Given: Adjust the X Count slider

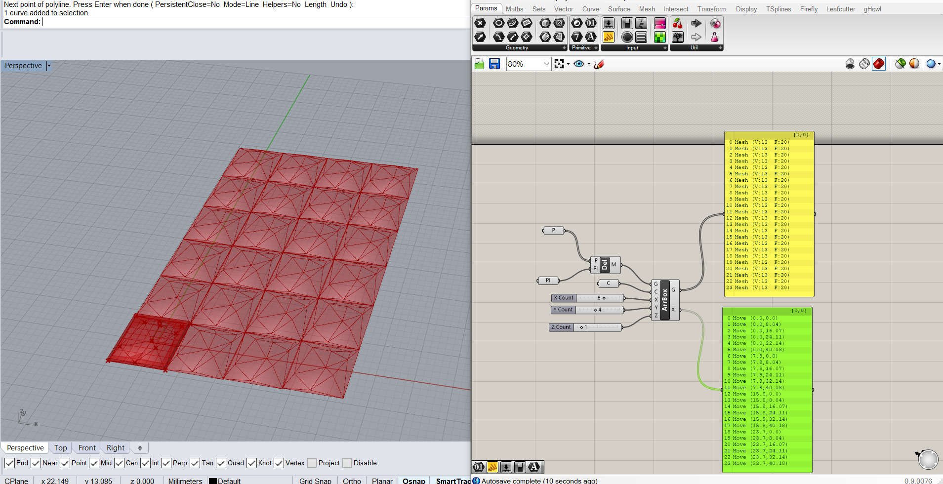Looking at the screenshot, I should (x=588, y=298).
